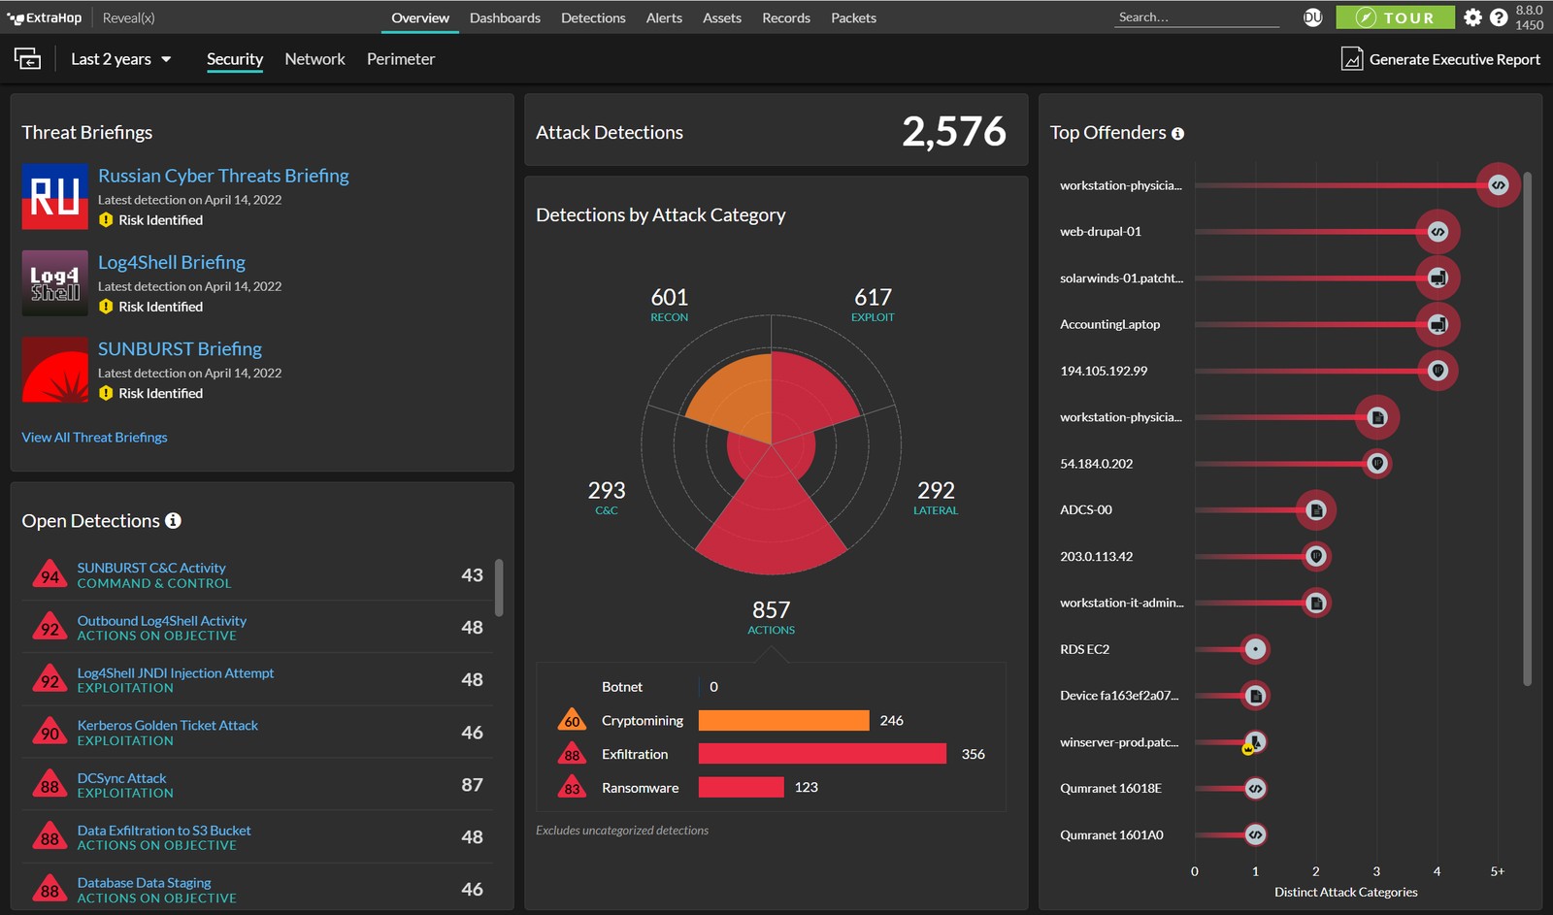Click the 617 EXPLOIT category label
Image resolution: width=1553 pixels, height=915 pixels.
(873, 304)
